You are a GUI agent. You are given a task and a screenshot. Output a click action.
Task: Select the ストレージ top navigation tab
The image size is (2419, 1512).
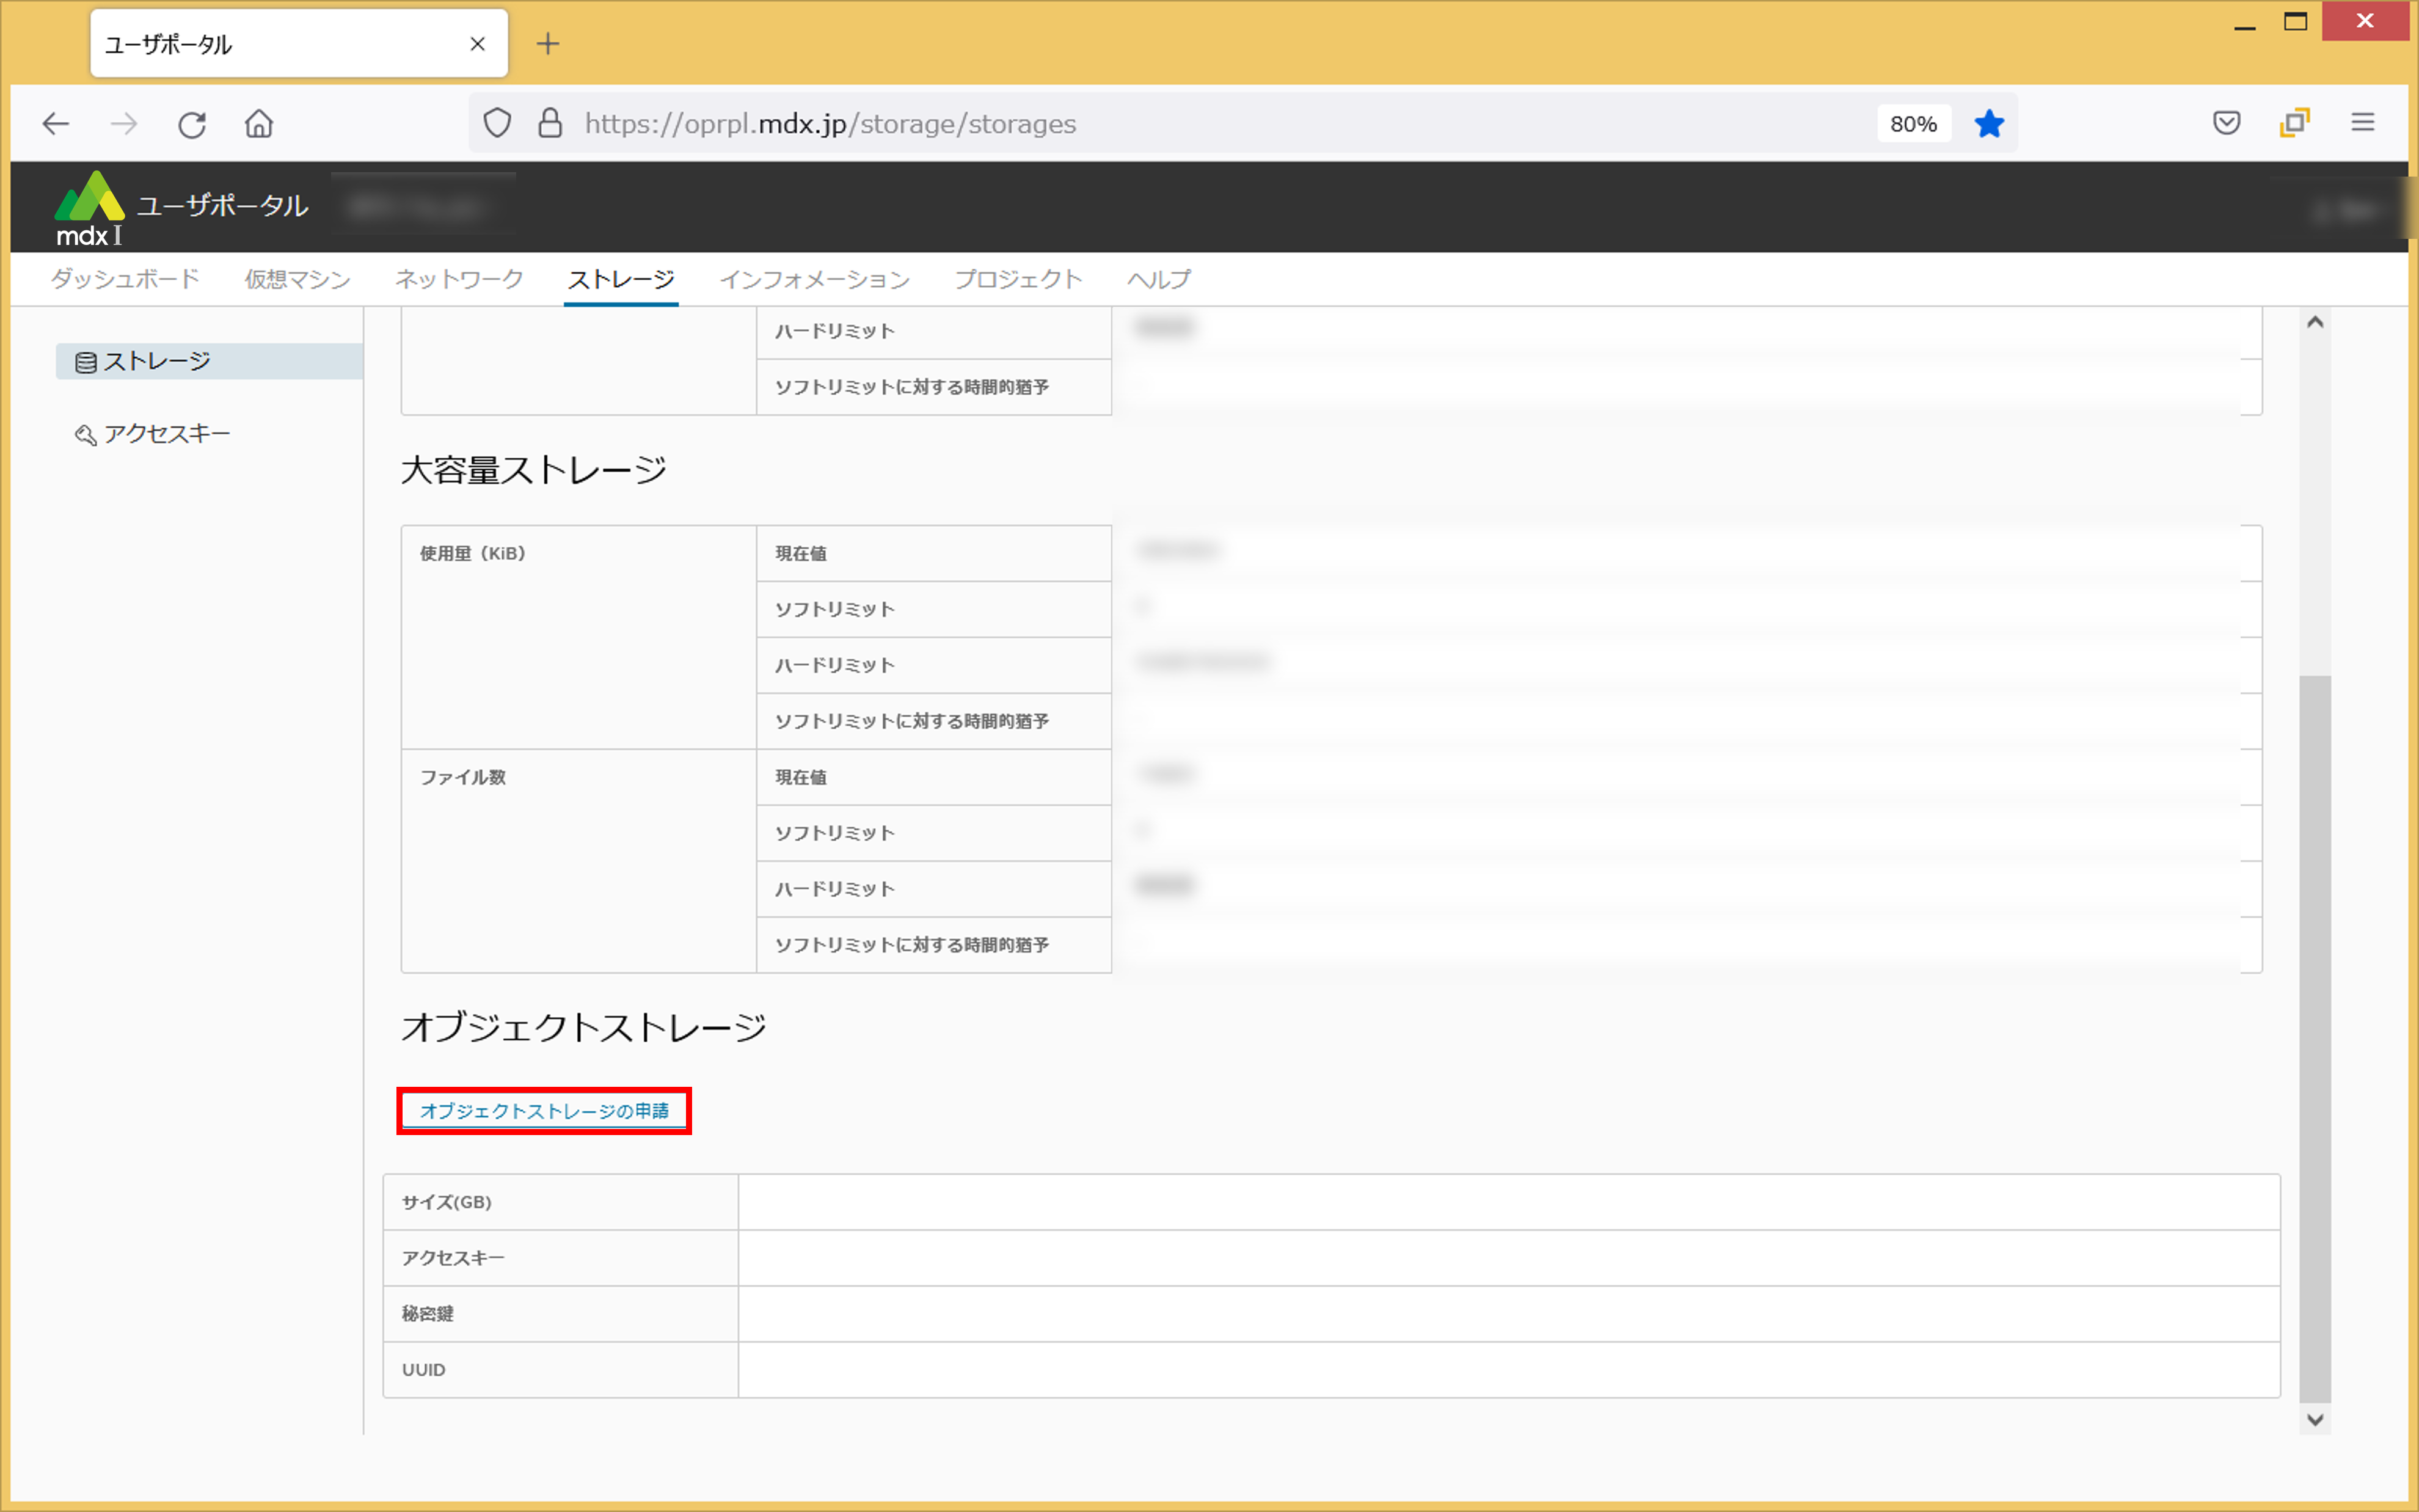coord(621,279)
